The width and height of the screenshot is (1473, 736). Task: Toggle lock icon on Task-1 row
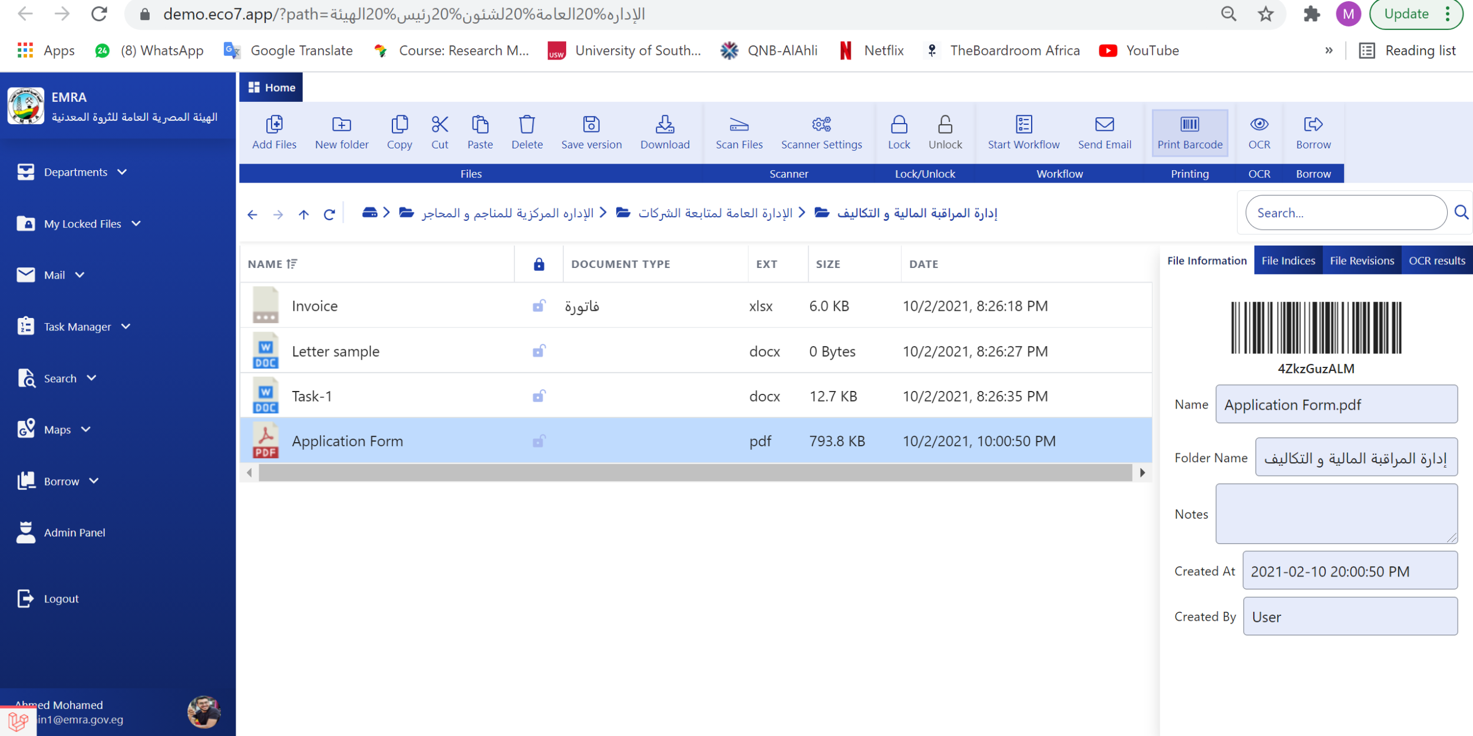click(539, 396)
